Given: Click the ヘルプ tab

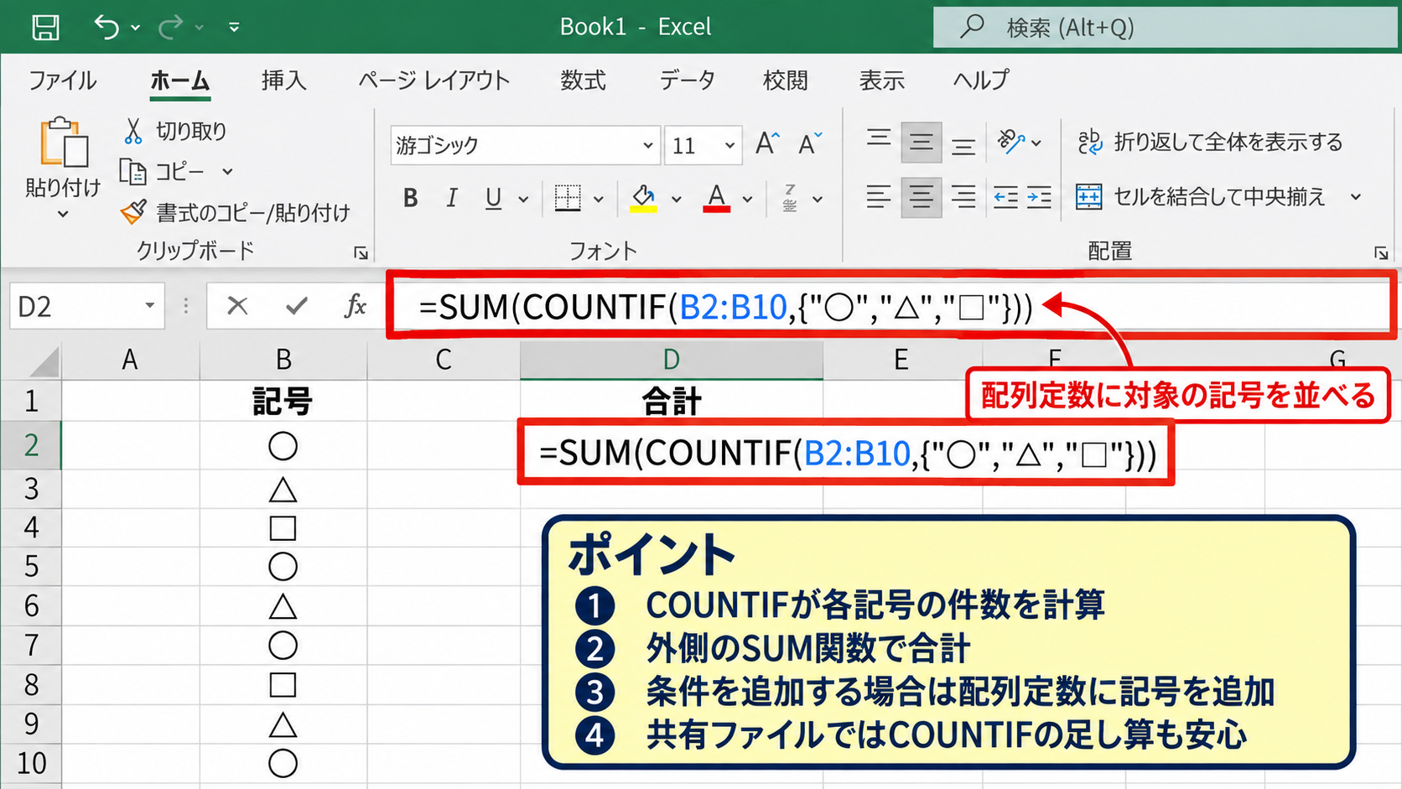Looking at the screenshot, I should click(x=980, y=80).
